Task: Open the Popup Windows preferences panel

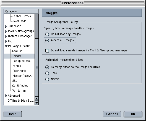Action: 22,61
